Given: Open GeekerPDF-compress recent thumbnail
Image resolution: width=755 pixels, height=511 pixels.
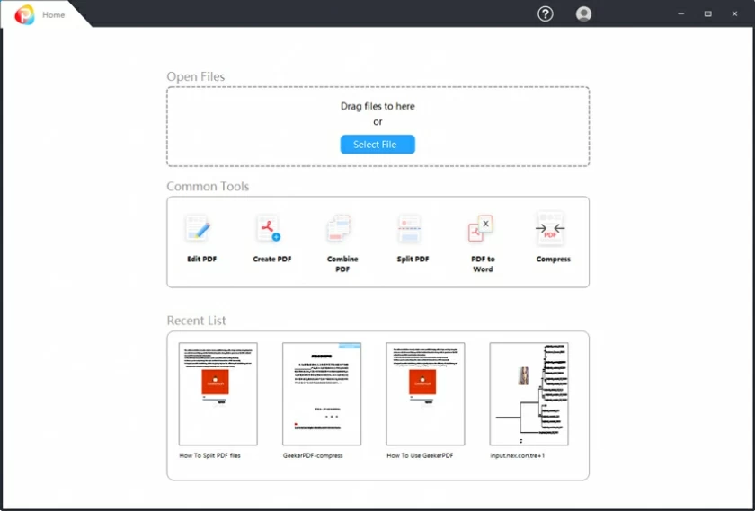Looking at the screenshot, I should (322, 393).
